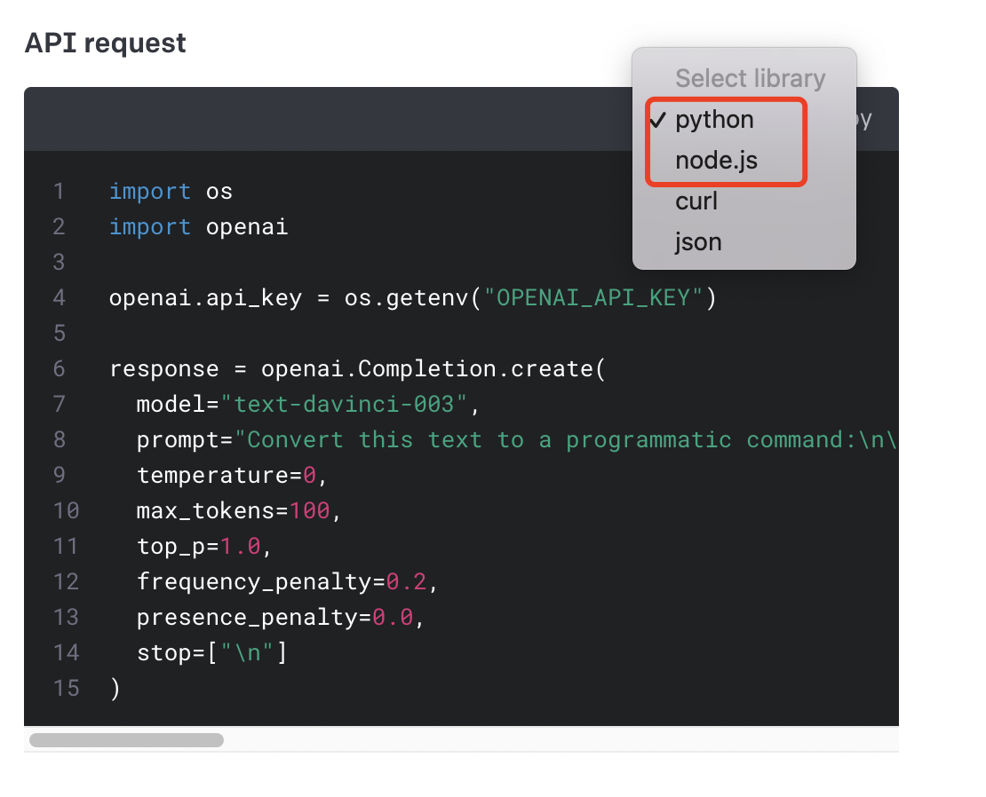Click the "text-davinci-003" model string

tap(344, 404)
